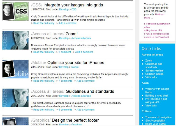This screenshot has width=176, height=126.
Task: View the 7 comments on the iPhones article
Action: click(x=65, y=81)
